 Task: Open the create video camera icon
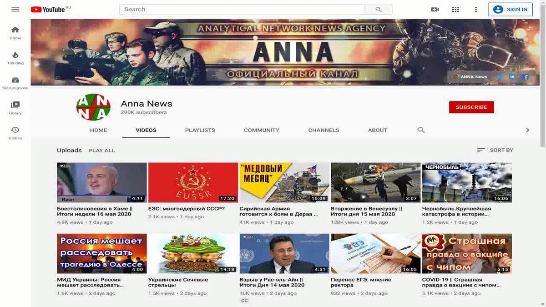(435, 10)
